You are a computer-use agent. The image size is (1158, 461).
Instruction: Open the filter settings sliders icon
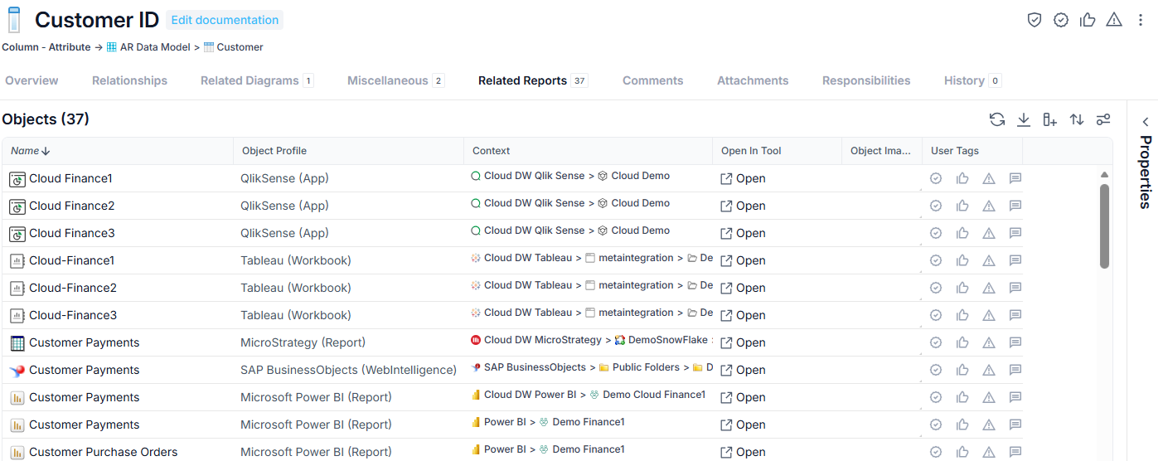pyautogui.click(x=1103, y=119)
